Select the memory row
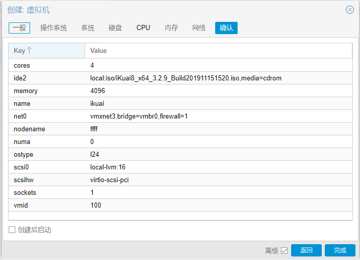Image resolution: width=360 pixels, height=260 pixels. pos(181,91)
